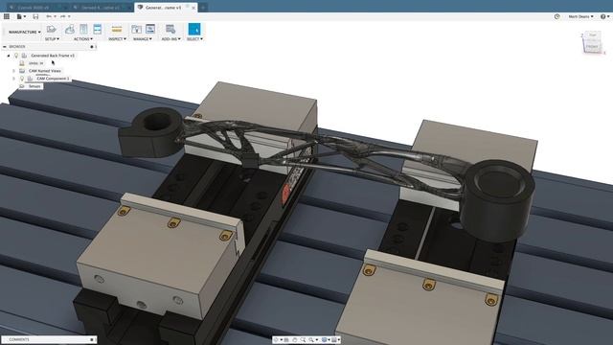Click the Fit zoom window icon
The image size is (613, 345).
click(311, 340)
